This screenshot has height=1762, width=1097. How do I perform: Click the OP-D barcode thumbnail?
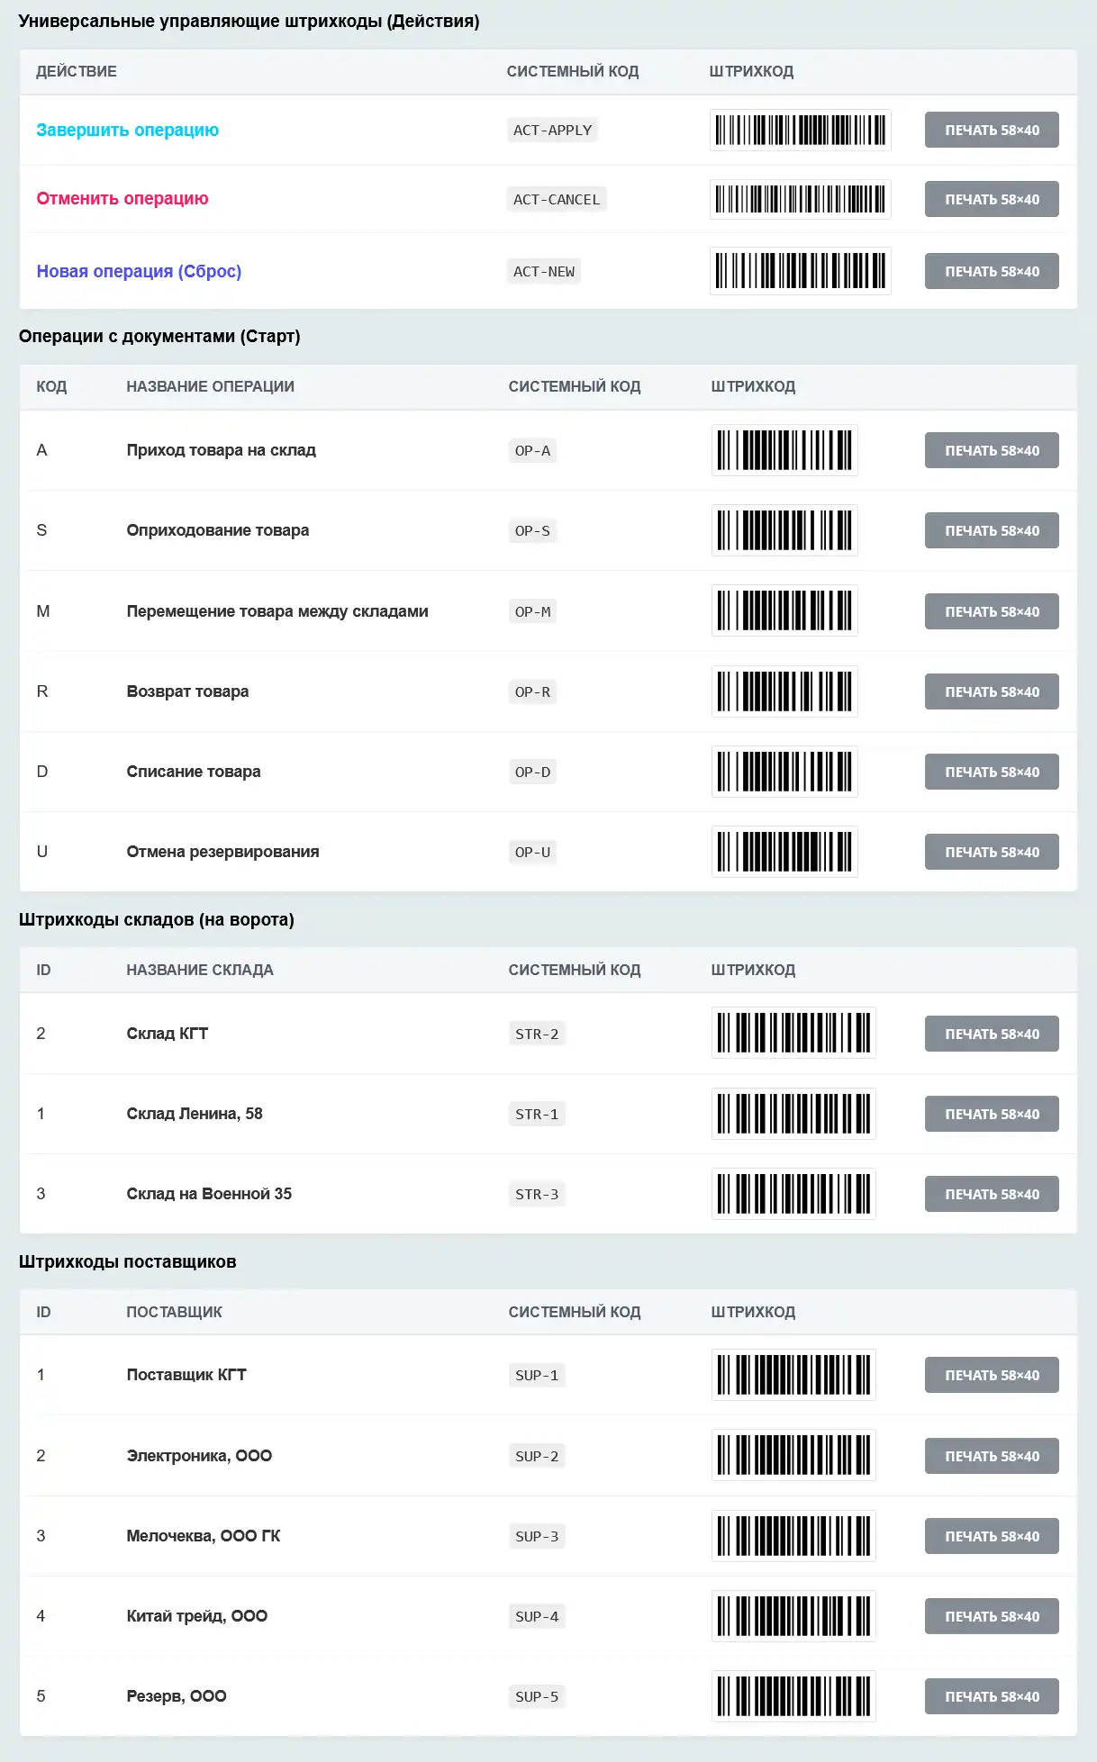pyautogui.click(x=784, y=772)
